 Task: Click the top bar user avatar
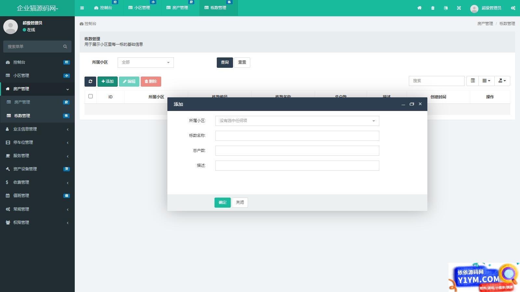pos(474,8)
